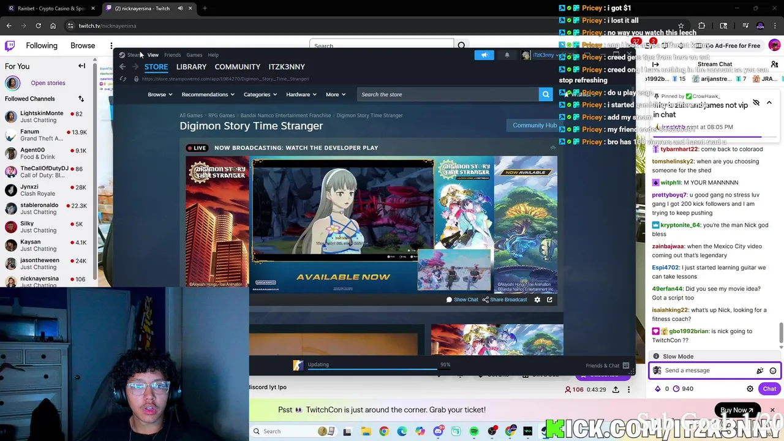Expand the Steam store Browse dropdown
This screenshot has width=784, height=441.
[x=160, y=94]
